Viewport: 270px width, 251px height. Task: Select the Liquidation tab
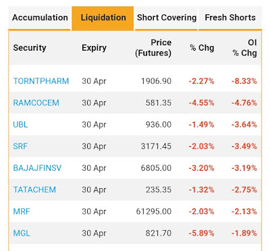tap(103, 18)
